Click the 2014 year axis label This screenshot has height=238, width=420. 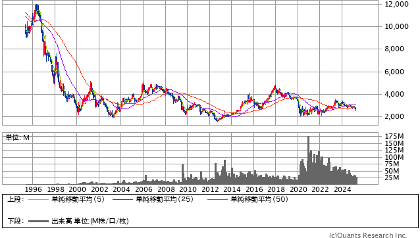(x=232, y=189)
